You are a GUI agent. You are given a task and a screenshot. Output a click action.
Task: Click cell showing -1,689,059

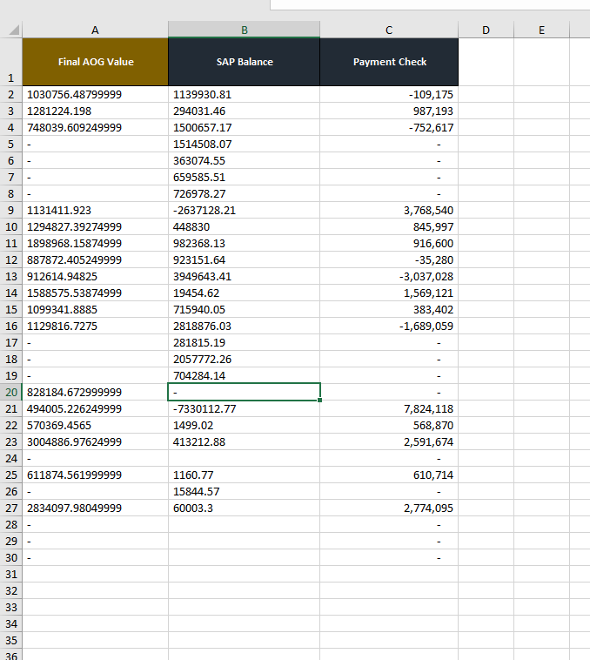point(389,326)
